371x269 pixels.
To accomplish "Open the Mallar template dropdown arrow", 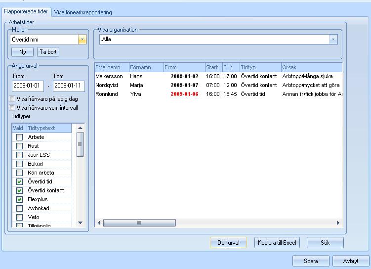I will pyautogui.click(x=82, y=40).
